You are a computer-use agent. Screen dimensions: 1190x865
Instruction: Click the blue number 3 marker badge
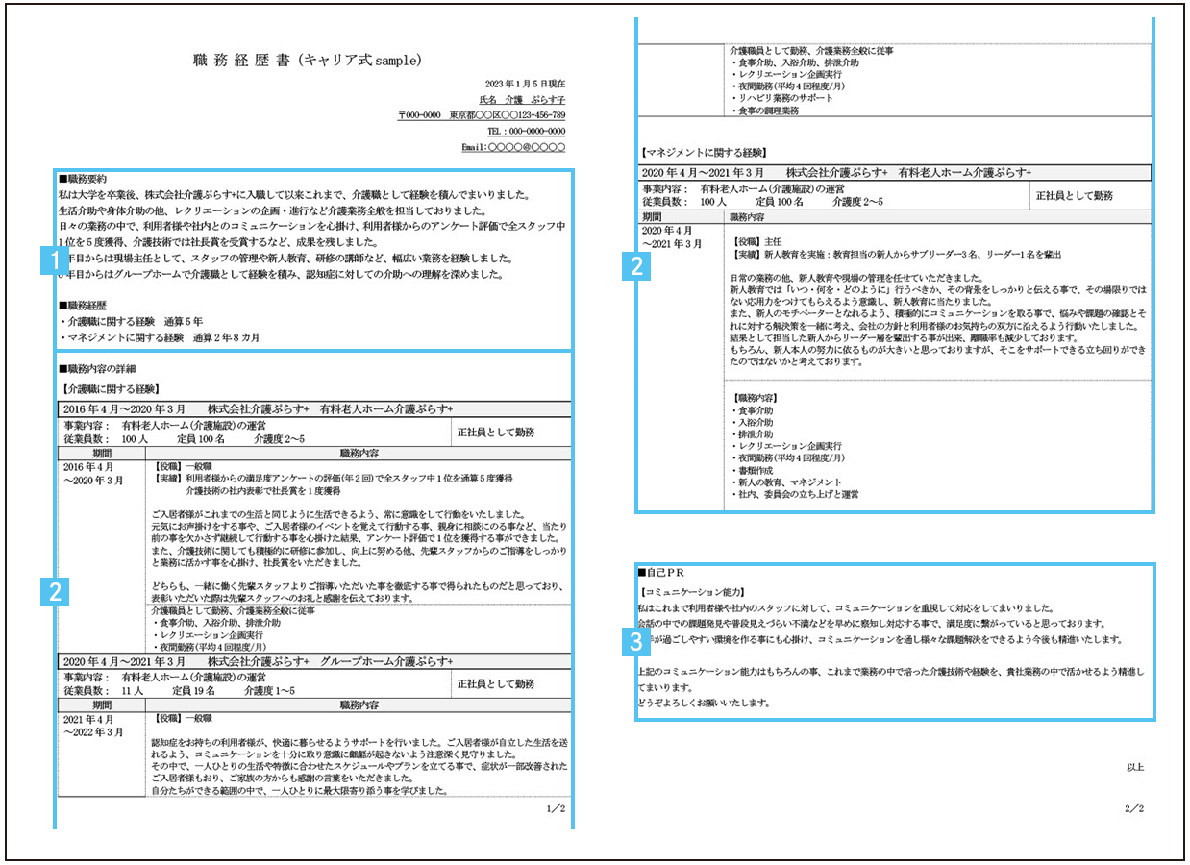point(635,640)
